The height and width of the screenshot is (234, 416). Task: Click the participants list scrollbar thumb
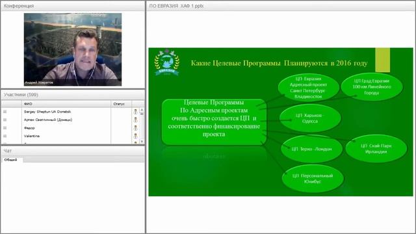coord(142,114)
